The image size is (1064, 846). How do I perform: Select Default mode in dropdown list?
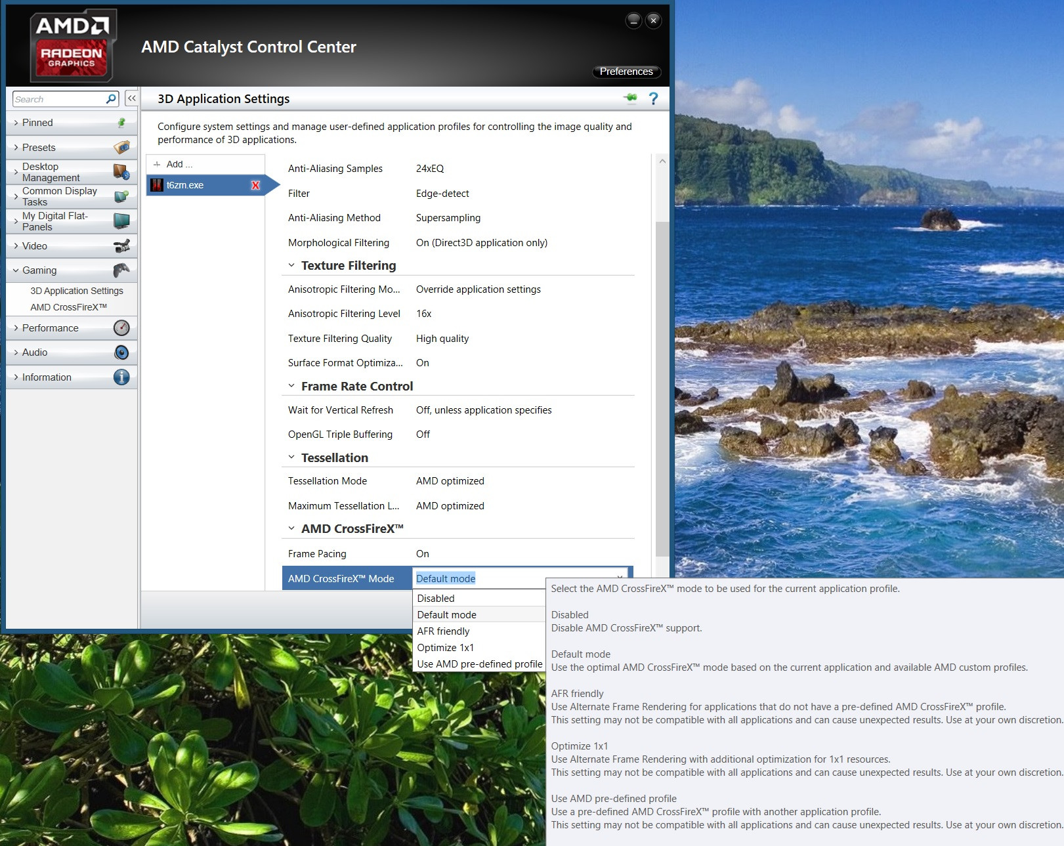[479, 614]
